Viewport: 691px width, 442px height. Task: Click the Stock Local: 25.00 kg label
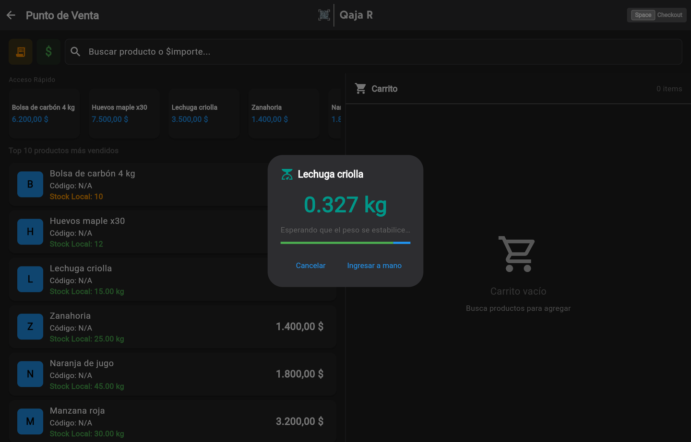tap(87, 339)
